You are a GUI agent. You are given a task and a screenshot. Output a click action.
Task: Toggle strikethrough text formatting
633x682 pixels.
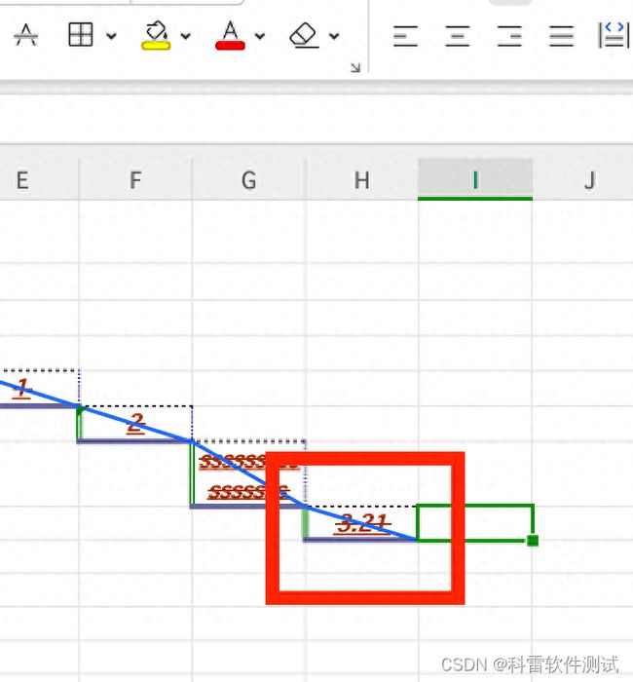pos(26,35)
